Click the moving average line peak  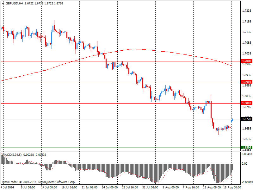pos(134,49)
